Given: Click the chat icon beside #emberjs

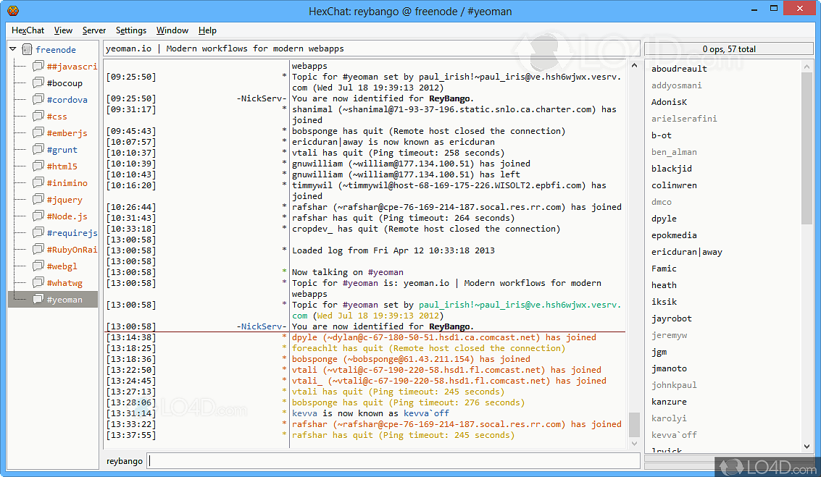Looking at the screenshot, I should coord(38,133).
